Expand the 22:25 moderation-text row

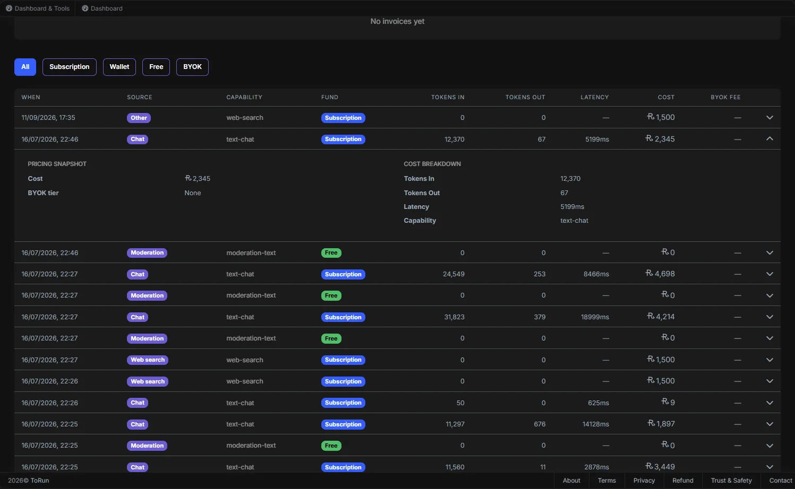(x=770, y=446)
